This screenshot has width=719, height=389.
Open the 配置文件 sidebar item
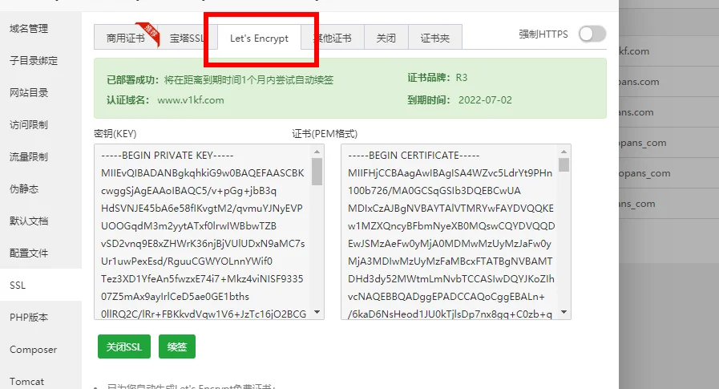point(29,253)
